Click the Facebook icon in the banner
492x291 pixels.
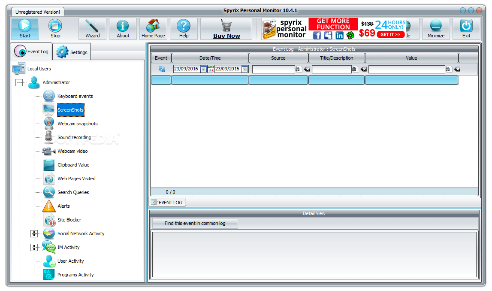317,35
